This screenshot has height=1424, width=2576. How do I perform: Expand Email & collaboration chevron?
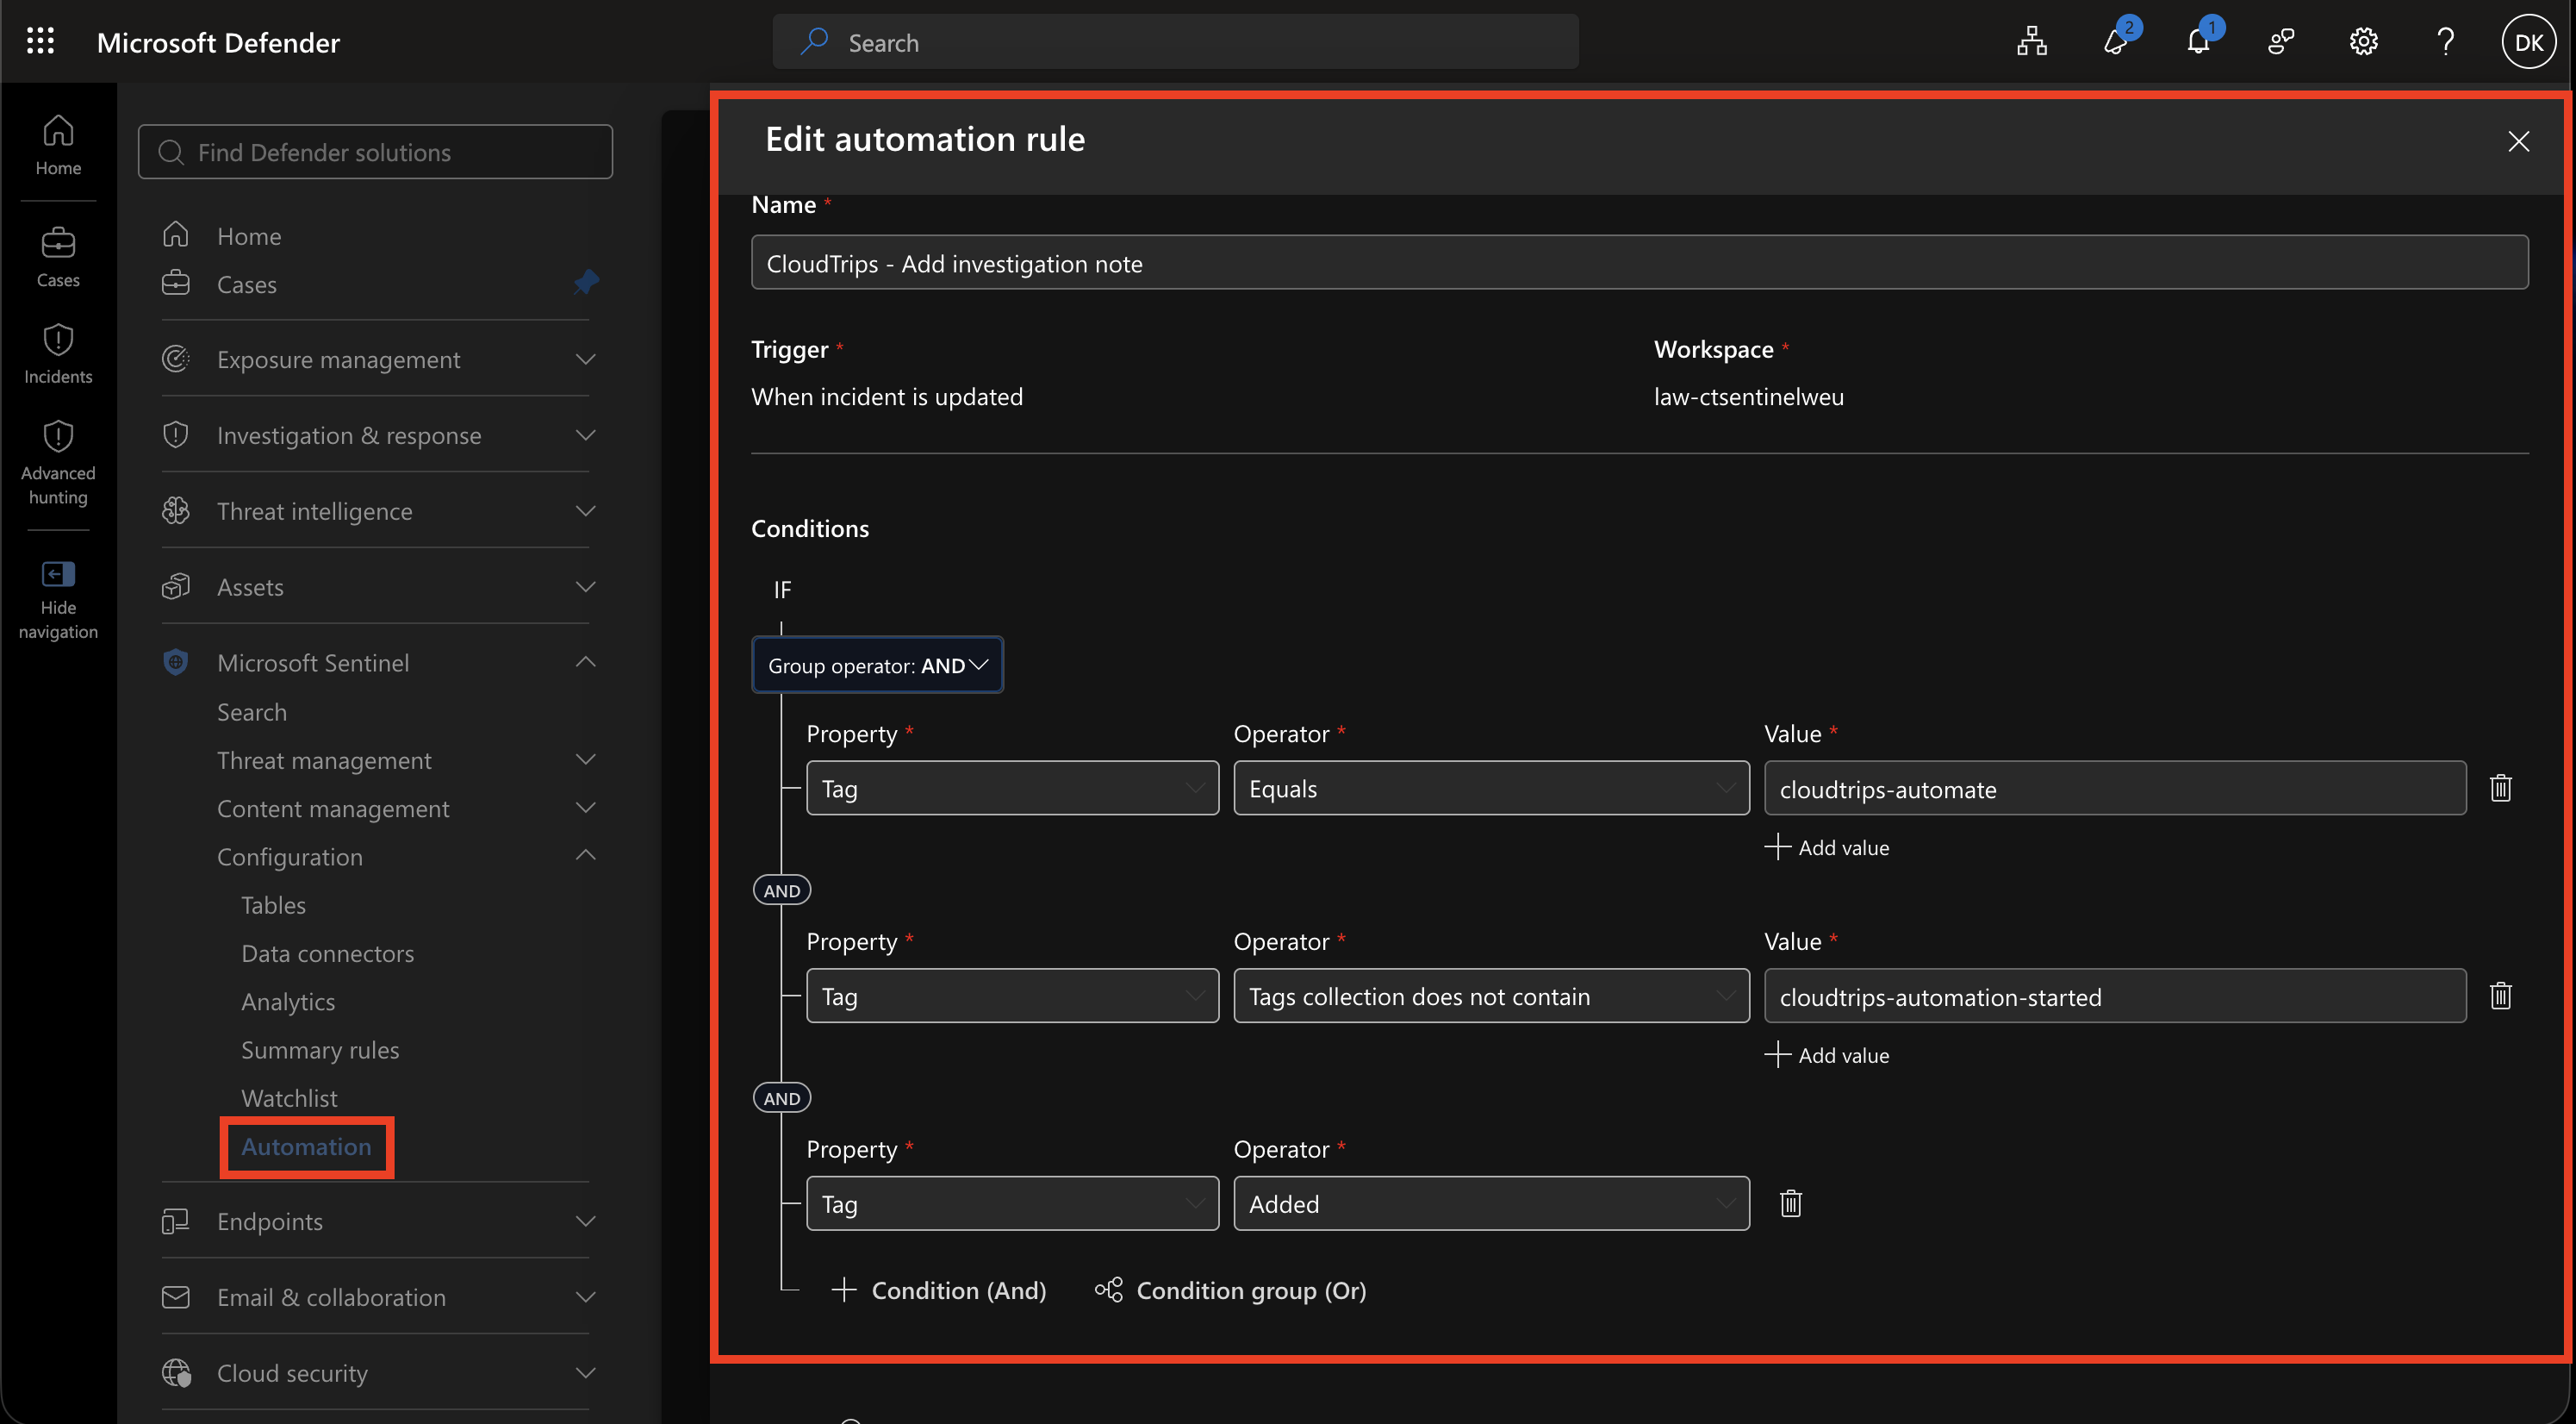pyautogui.click(x=586, y=1297)
